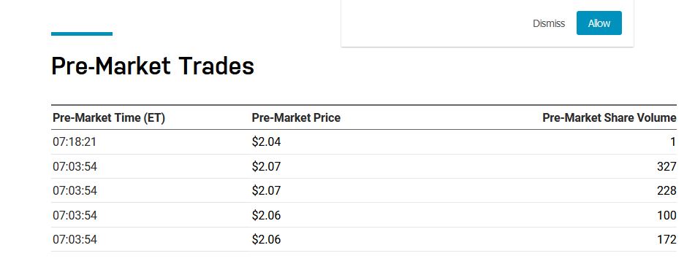Click the Allow button in the notification prompt
695x264 pixels.
pos(599,23)
